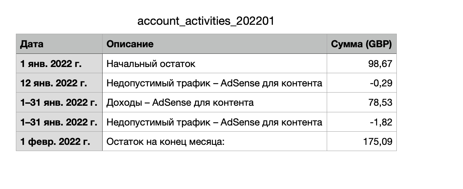Select the -1,82 amount cell
The image size is (463, 189).
click(x=362, y=122)
